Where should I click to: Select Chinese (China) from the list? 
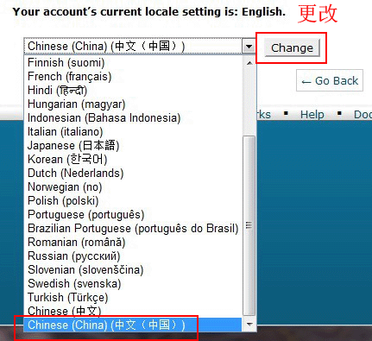coord(133,325)
